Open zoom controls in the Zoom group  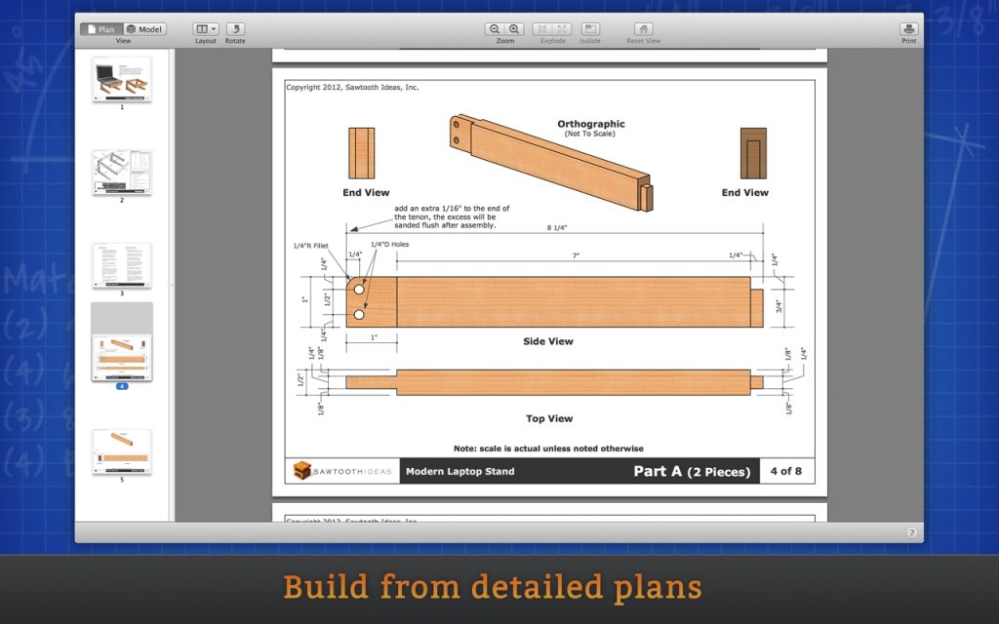504,28
